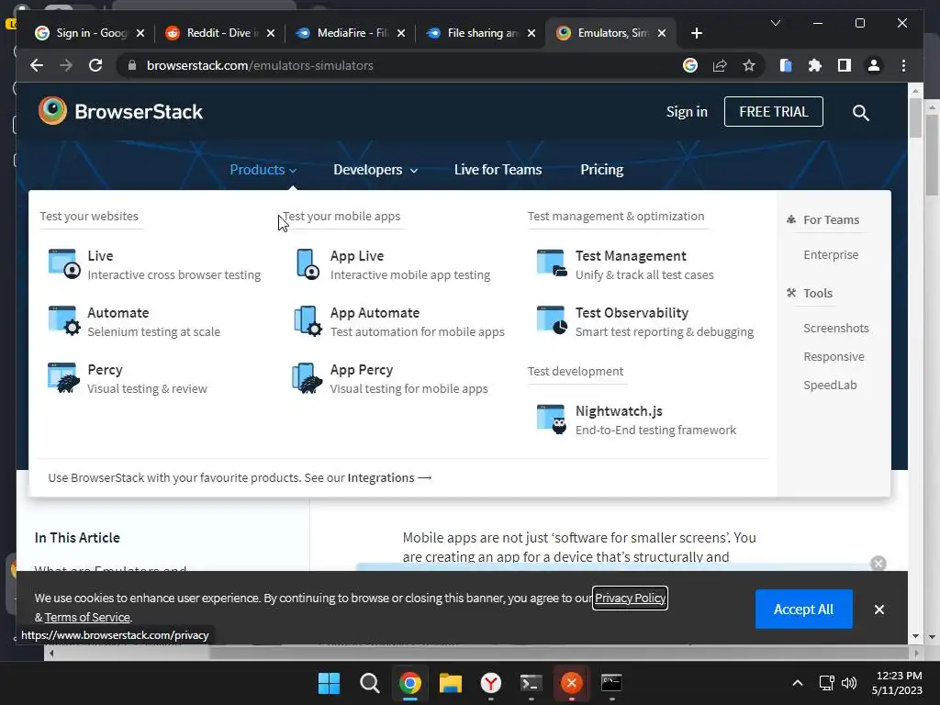Click the page vertical scrollbar thumb
Viewport: 940px width, 705px height.
pos(915,117)
